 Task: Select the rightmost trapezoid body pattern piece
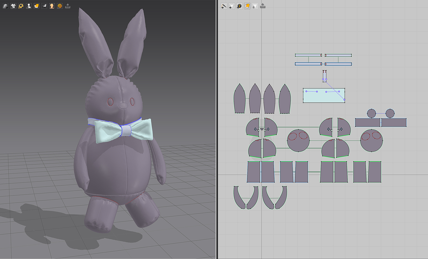click(x=374, y=172)
